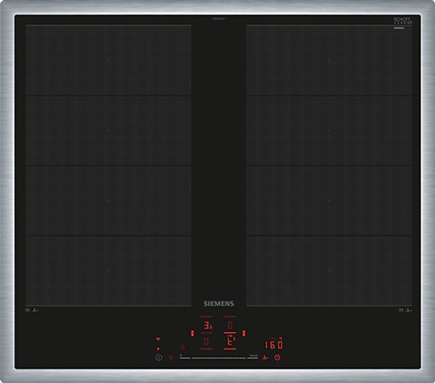
Task: Select the front-left zone showing 0
Action: point(207,341)
